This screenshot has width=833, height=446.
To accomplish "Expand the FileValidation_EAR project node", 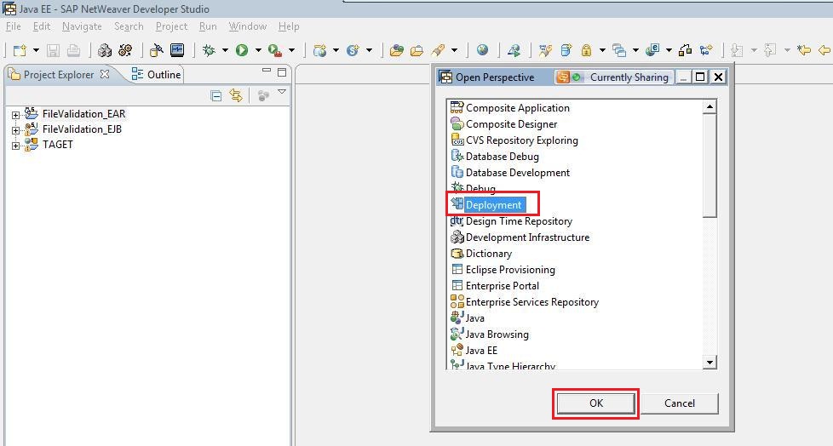I will (15, 115).
